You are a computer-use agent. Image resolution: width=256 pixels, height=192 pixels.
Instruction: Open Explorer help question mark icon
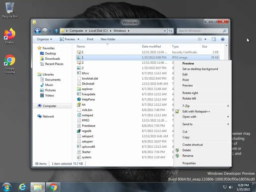pos(222,39)
